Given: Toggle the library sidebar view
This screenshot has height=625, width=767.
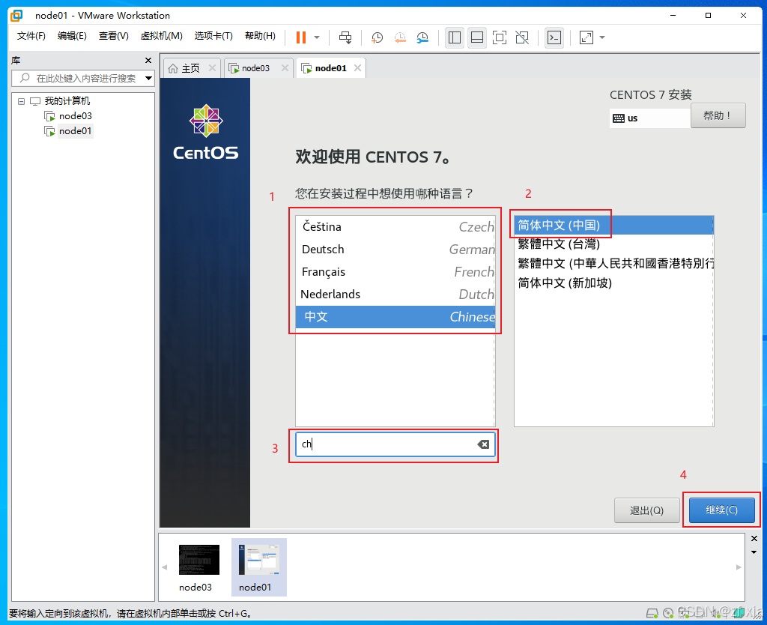Looking at the screenshot, I should (x=455, y=37).
